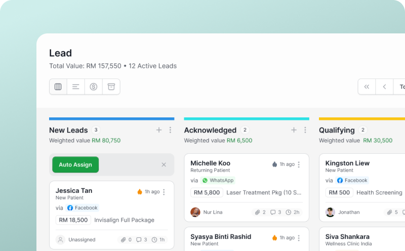Open the Kingston Liew lead name
Screen dimensions: 405x251
347,163
